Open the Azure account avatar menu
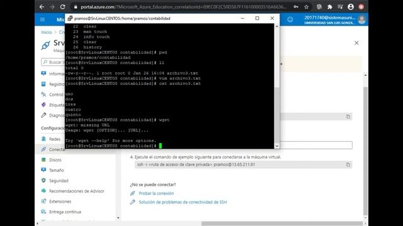Viewport: 403px width, 226px height. (361, 19)
